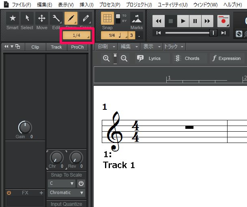Open the ユーティリティ(U) menu
This screenshot has height=207, width=247.
coord(173,5)
